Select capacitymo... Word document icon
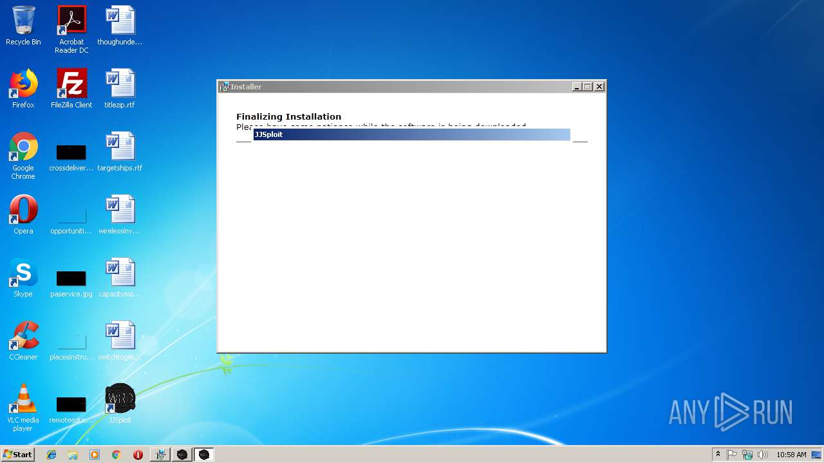This screenshot has height=463, width=824. [120, 278]
